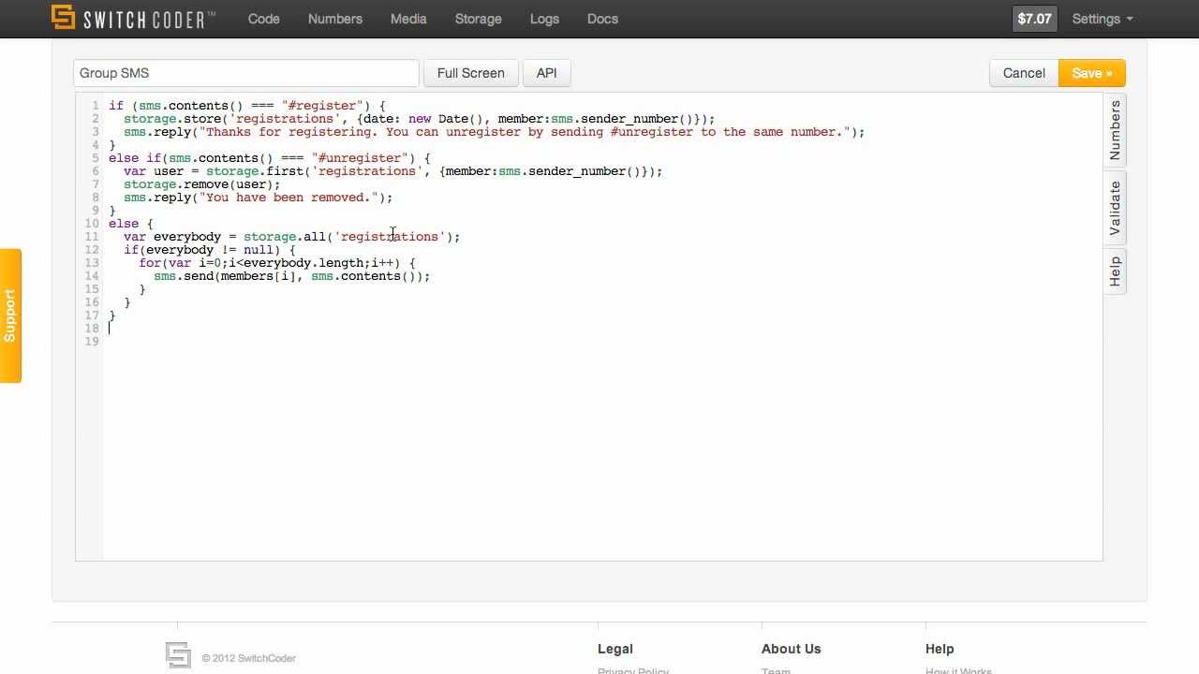Open the Support side tab
This screenshot has width=1199, height=674.
pos(10,315)
